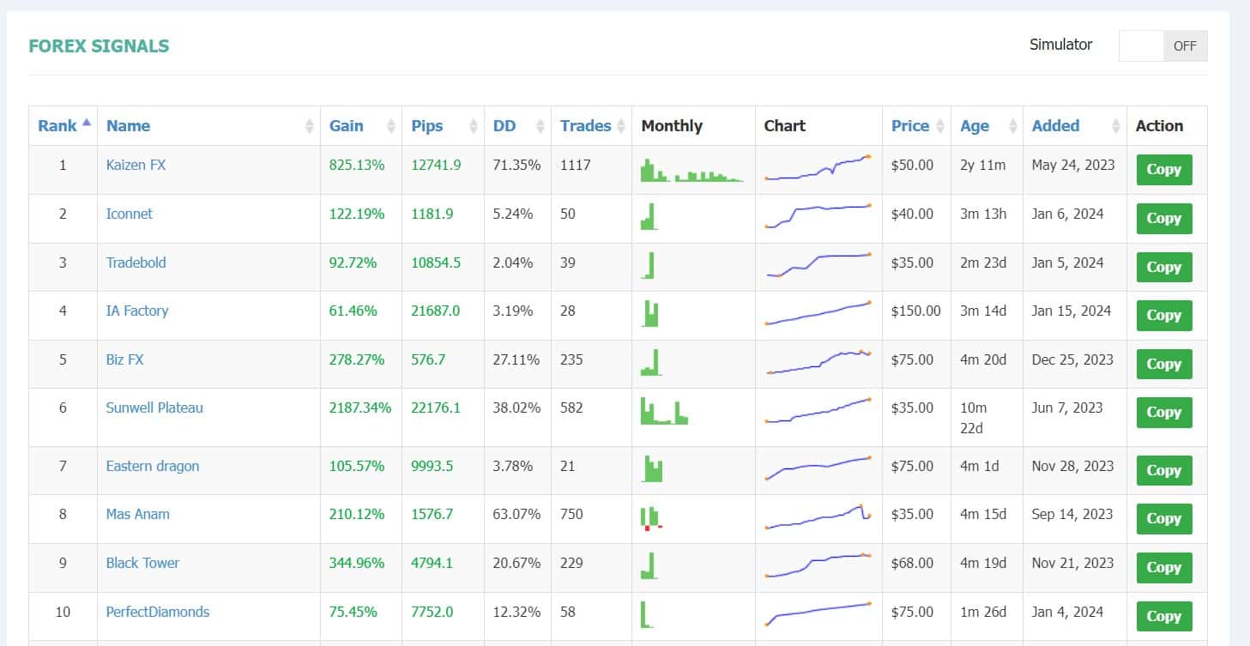View Kaizen FX monthly bar thumbnail

691,170
